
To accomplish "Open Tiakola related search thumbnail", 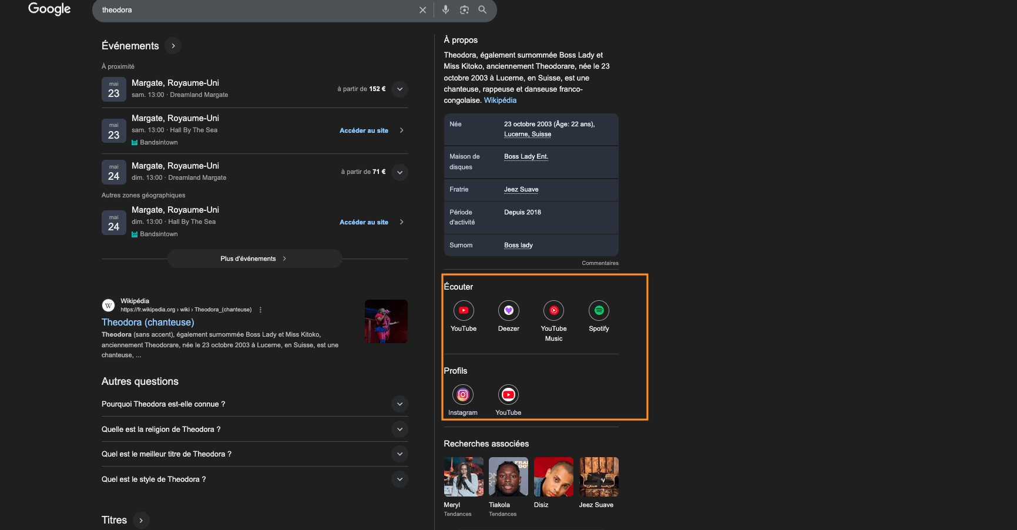I will [509, 477].
